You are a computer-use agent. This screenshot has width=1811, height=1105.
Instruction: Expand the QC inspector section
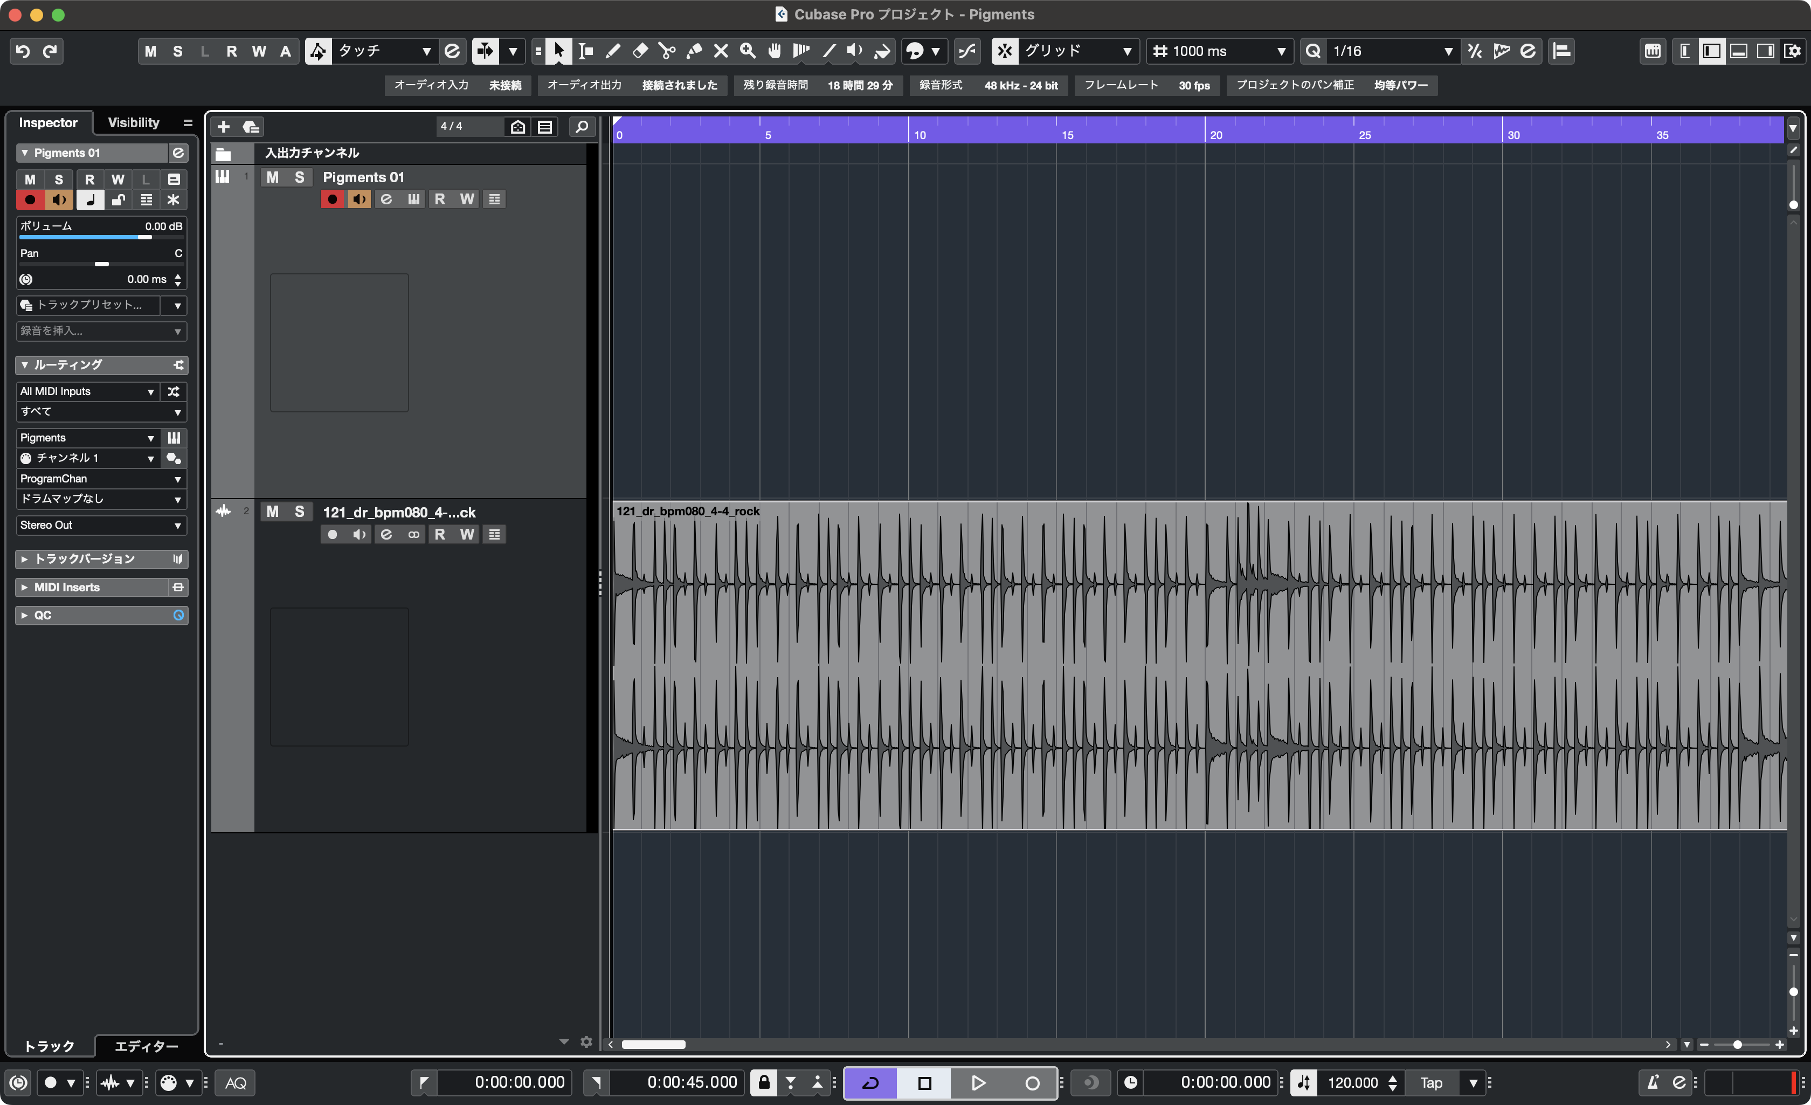point(101,614)
